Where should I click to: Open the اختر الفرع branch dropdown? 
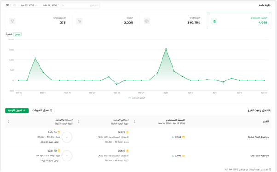[80, 6]
